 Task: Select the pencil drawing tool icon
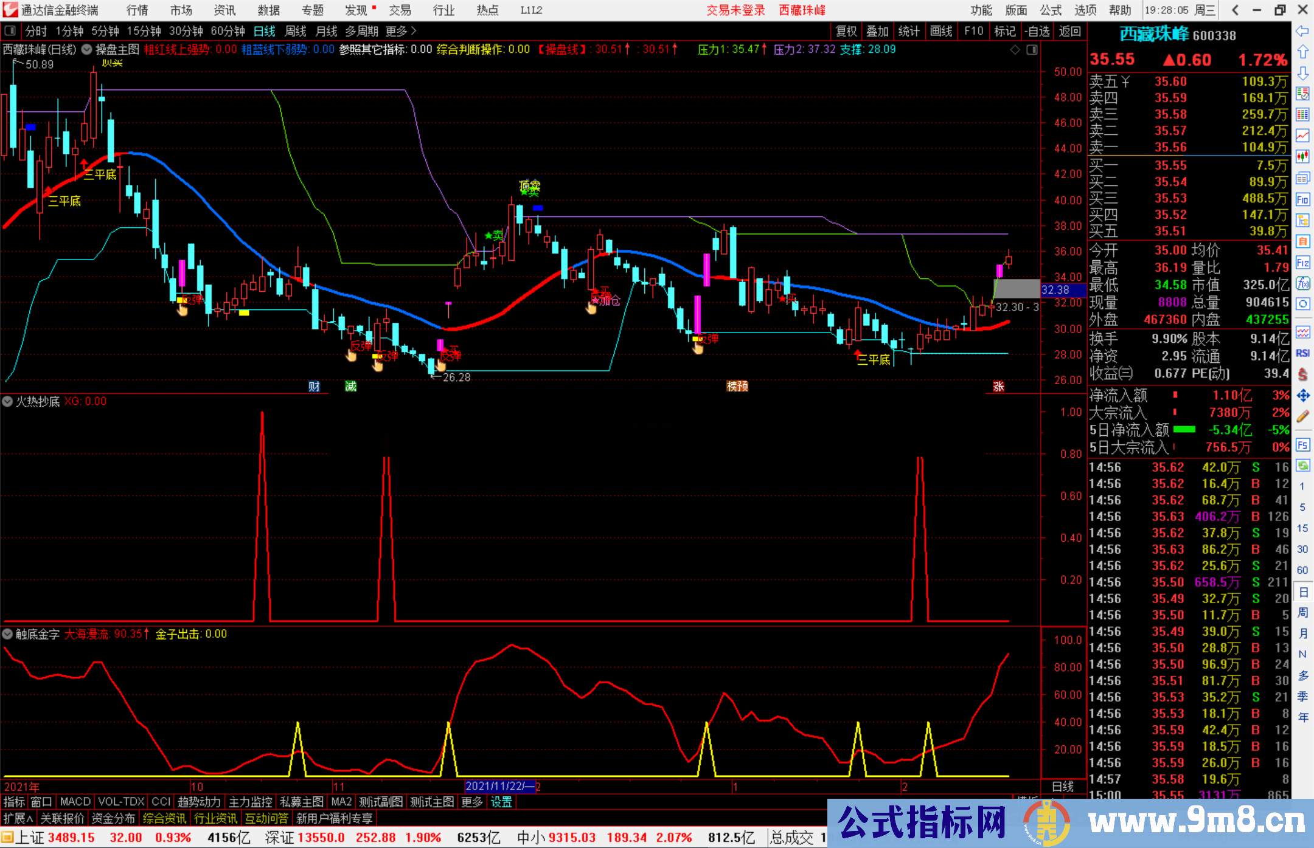(1302, 416)
